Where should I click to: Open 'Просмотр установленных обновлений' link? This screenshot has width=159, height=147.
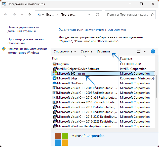point(26,41)
